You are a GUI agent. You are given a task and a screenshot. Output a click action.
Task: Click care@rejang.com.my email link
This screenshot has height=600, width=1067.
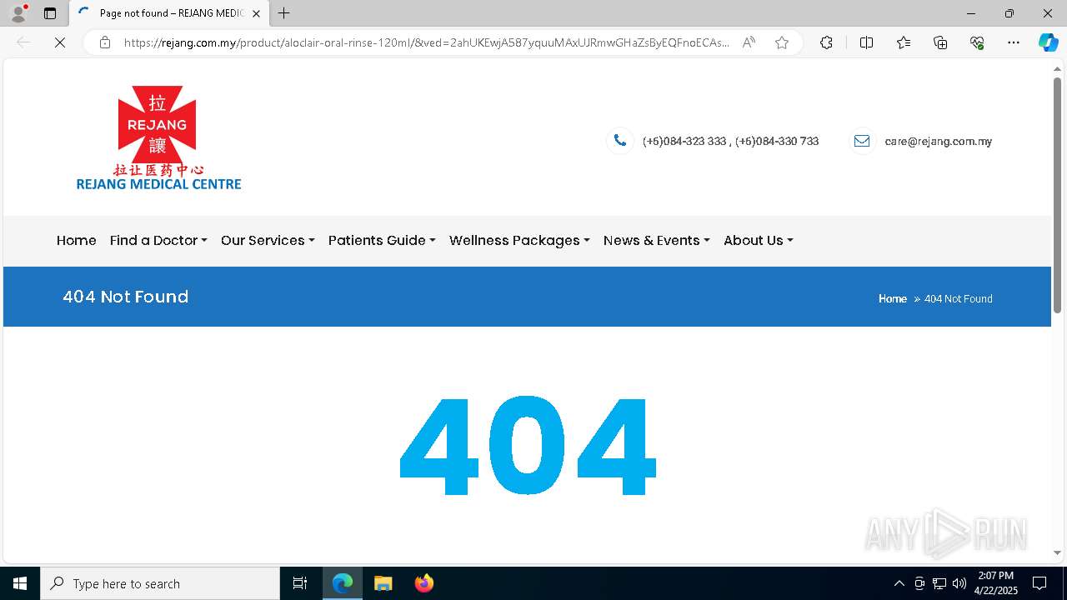click(939, 142)
